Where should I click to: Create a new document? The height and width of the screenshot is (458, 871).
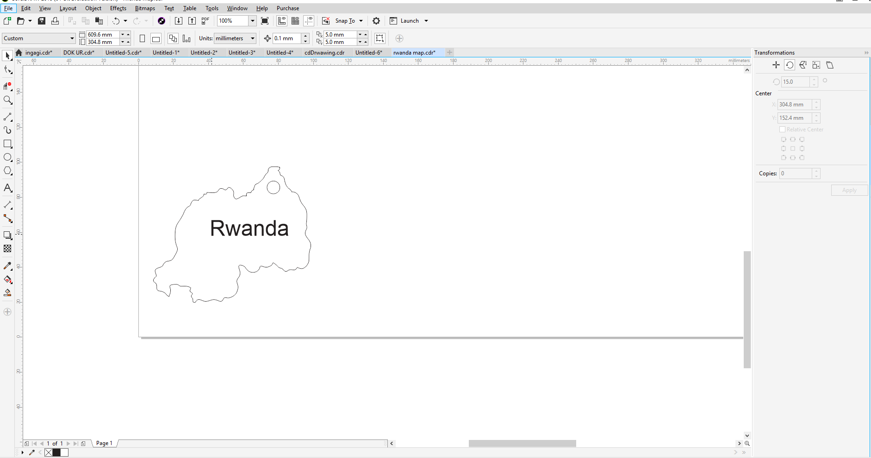pos(7,21)
